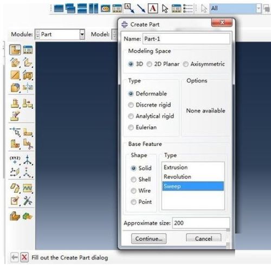
Task: Click the Create Part tool icon
Action: (15, 50)
